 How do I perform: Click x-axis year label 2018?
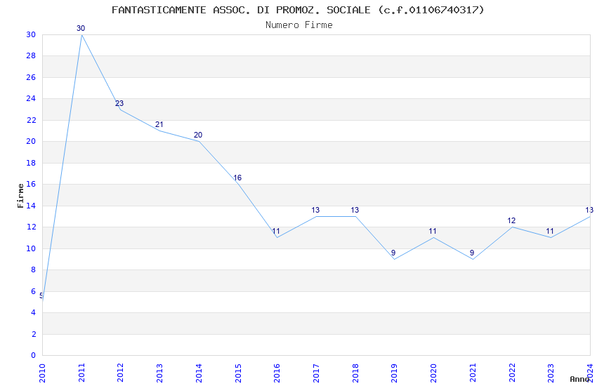tap(355, 373)
